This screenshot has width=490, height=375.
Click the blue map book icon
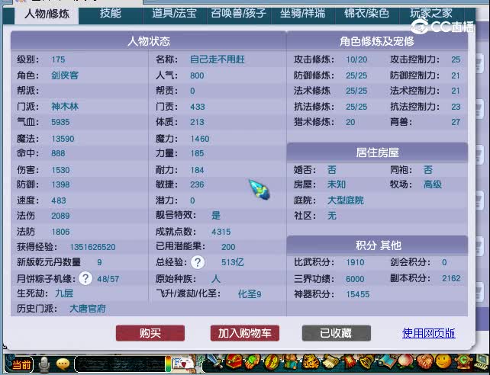pyautogui.click(x=387, y=362)
